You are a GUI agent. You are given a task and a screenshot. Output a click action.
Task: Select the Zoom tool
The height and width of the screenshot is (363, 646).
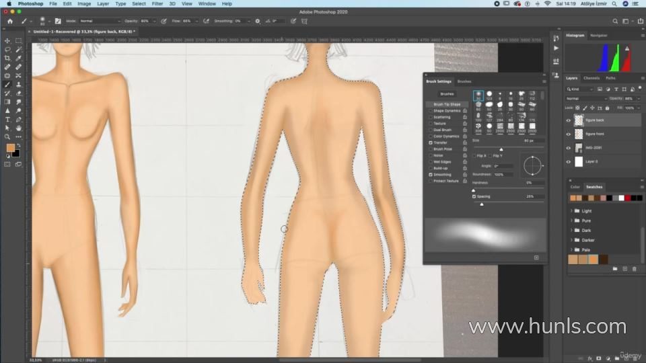click(7, 136)
